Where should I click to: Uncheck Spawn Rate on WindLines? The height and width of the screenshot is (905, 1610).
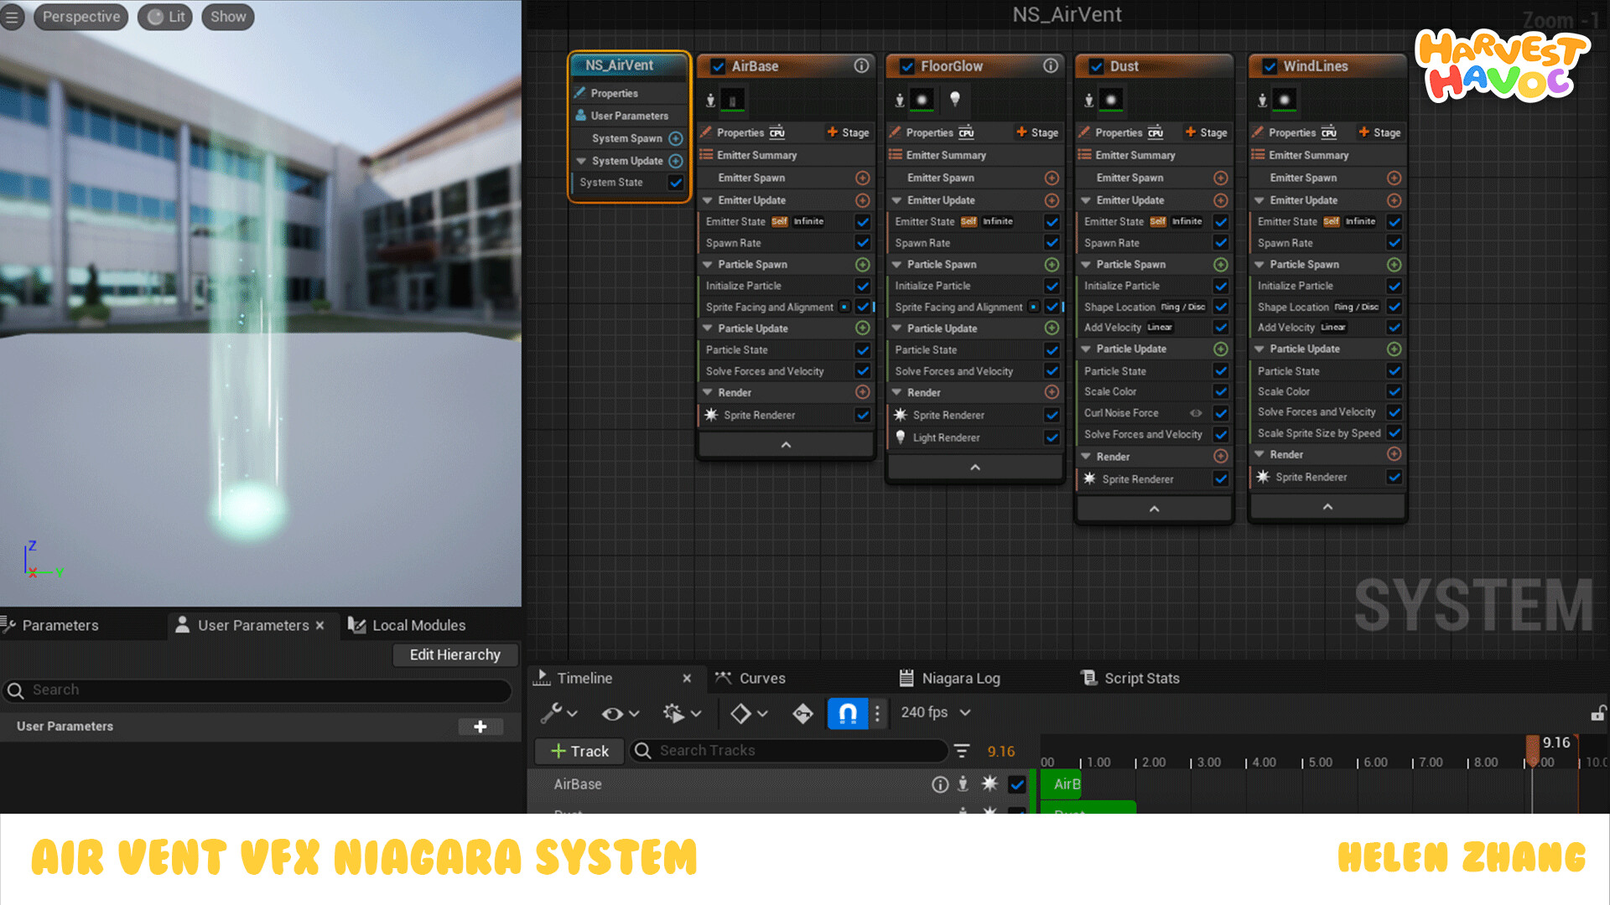click(1395, 243)
